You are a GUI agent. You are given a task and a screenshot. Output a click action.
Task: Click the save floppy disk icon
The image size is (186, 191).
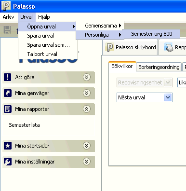tap(7, 30)
